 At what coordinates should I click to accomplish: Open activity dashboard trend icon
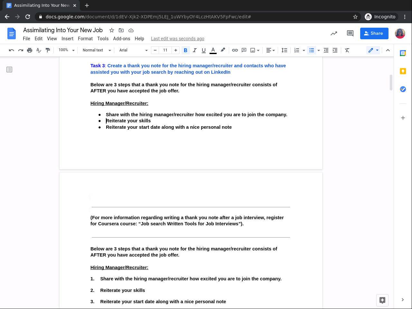click(x=334, y=33)
